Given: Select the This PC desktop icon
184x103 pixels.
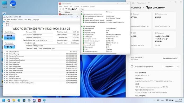Looking at the screenshot, I should click(x=4, y=4).
